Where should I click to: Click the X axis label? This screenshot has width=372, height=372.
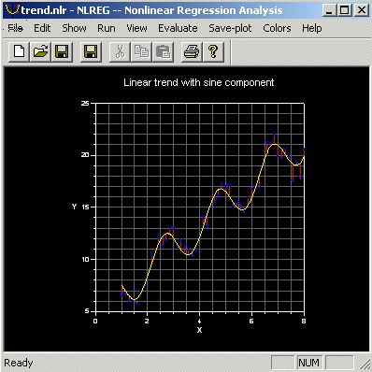click(x=199, y=330)
